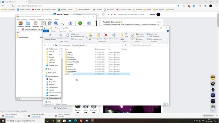The width and height of the screenshot is (219, 123).
Task: Click the Info icon in WinRAR toolbar
Action: pos(70,23)
